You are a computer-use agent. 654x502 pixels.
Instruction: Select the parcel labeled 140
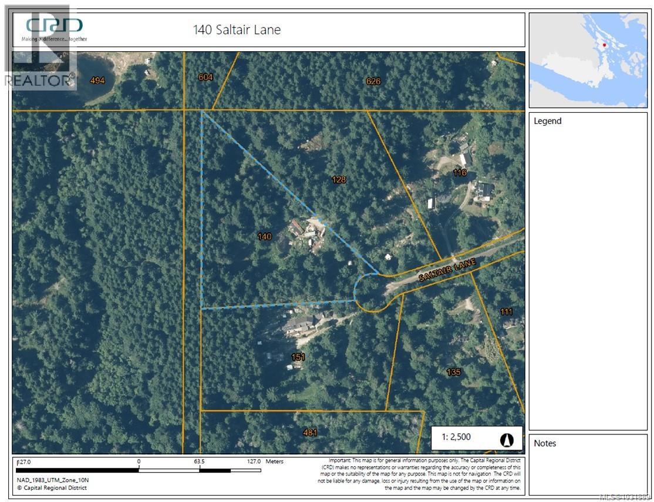tap(265, 236)
